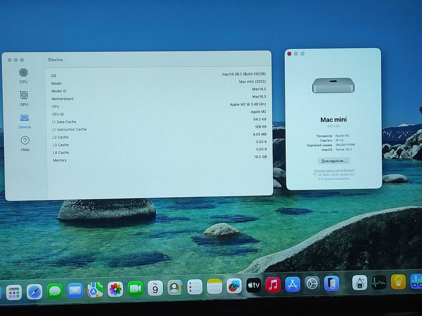The image size is (422, 316).
Task: Click the 'Device' window title
Action: (x=56, y=60)
